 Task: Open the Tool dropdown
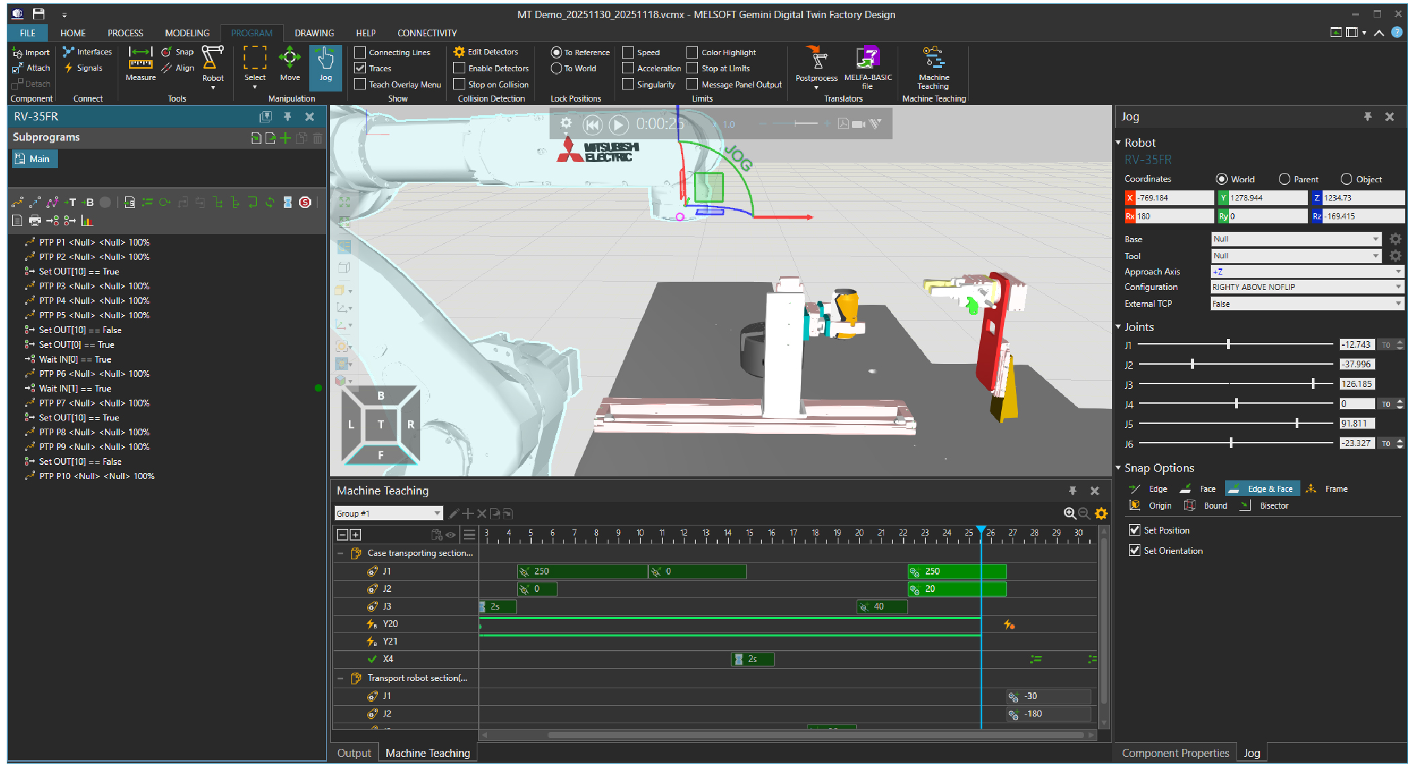click(x=1296, y=256)
